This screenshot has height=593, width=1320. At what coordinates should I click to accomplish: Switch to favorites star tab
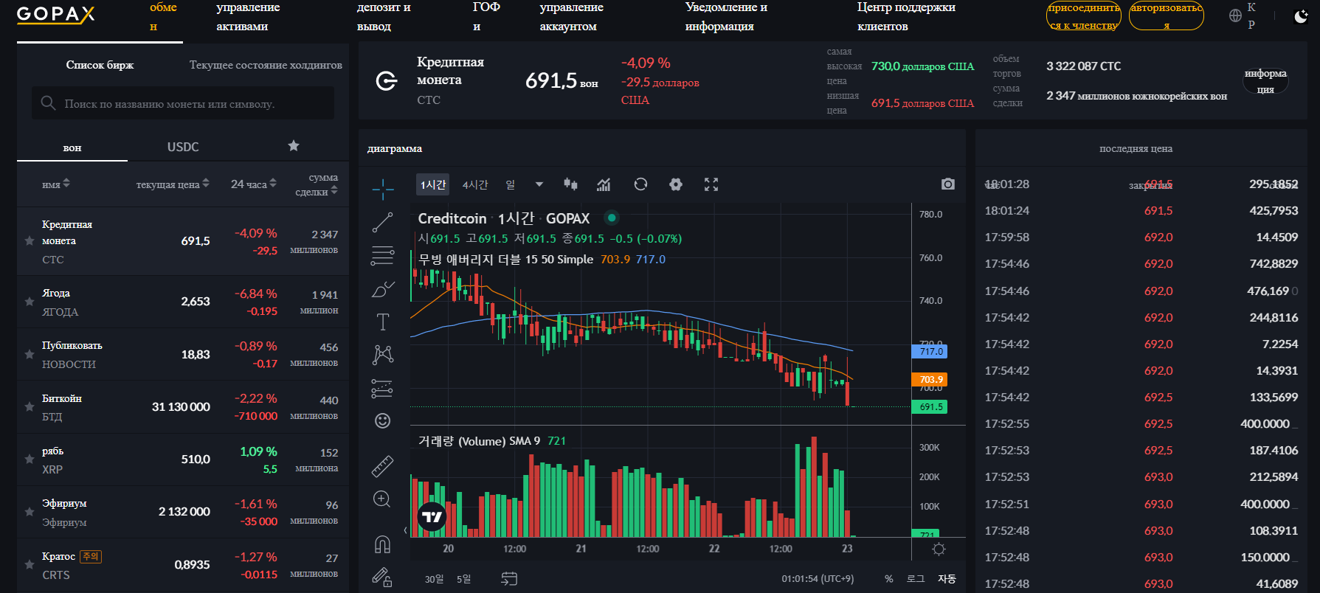click(294, 146)
